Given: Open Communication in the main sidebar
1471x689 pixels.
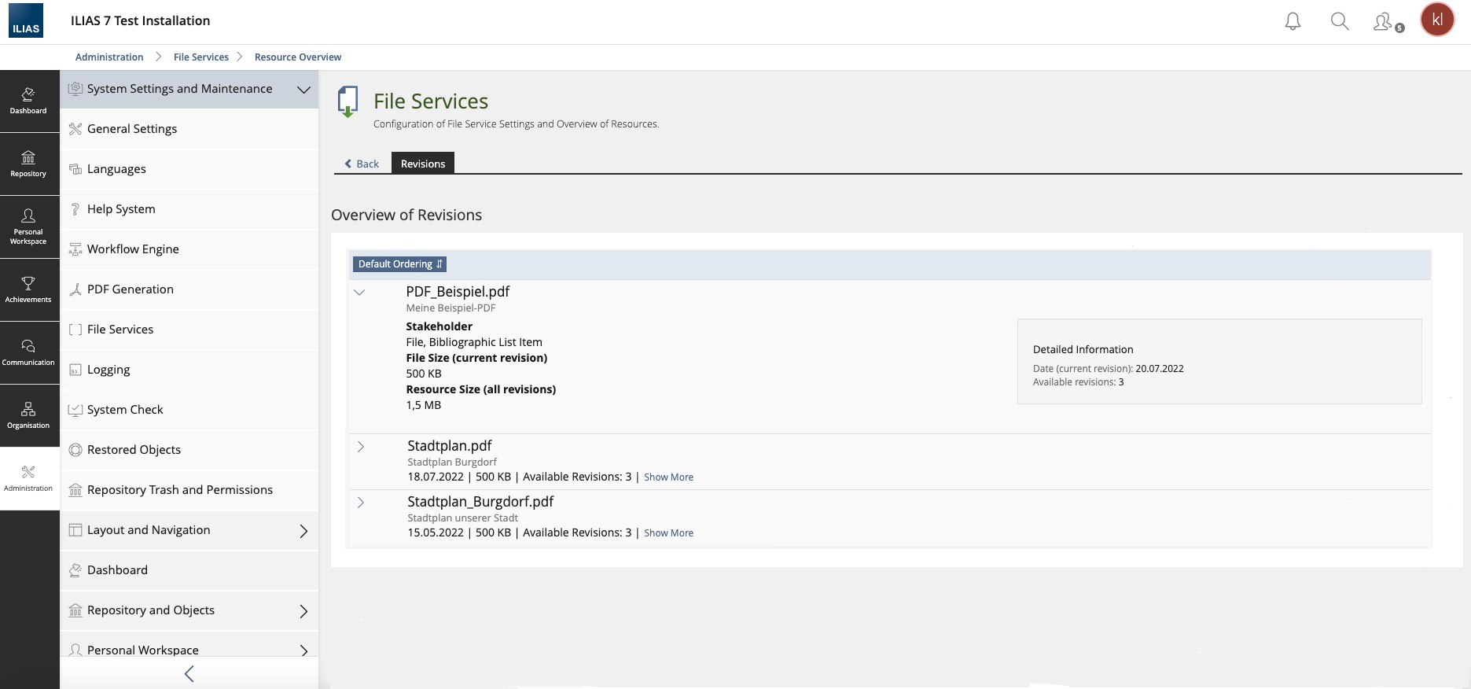Looking at the screenshot, I should coord(28,352).
